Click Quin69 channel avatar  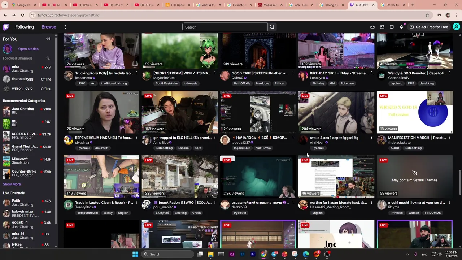[x=225, y=75]
